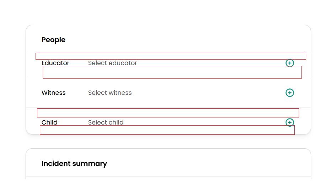This screenshot has height=196, width=331.
Task: Click the plus icon in Child row
Action: 290,122
